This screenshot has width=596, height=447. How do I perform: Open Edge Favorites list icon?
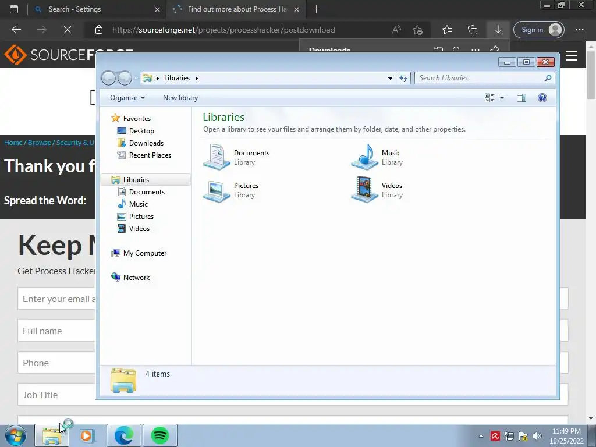coord(447,30)
